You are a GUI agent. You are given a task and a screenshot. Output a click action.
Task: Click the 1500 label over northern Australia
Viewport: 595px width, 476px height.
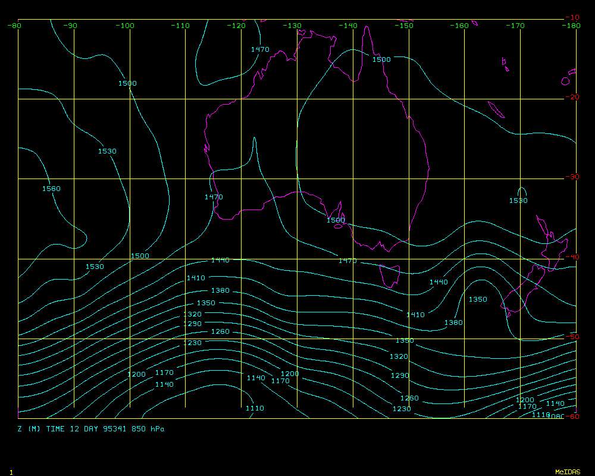pos(381,59)
